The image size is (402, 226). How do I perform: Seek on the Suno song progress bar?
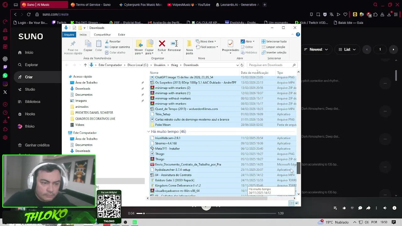[206, 213]
